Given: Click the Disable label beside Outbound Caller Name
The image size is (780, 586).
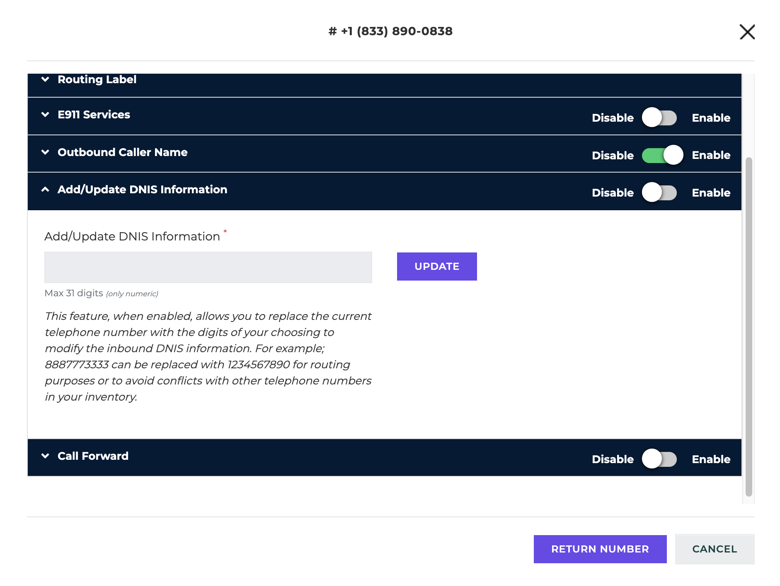Looking at the screenshot, I should point(613,156).
